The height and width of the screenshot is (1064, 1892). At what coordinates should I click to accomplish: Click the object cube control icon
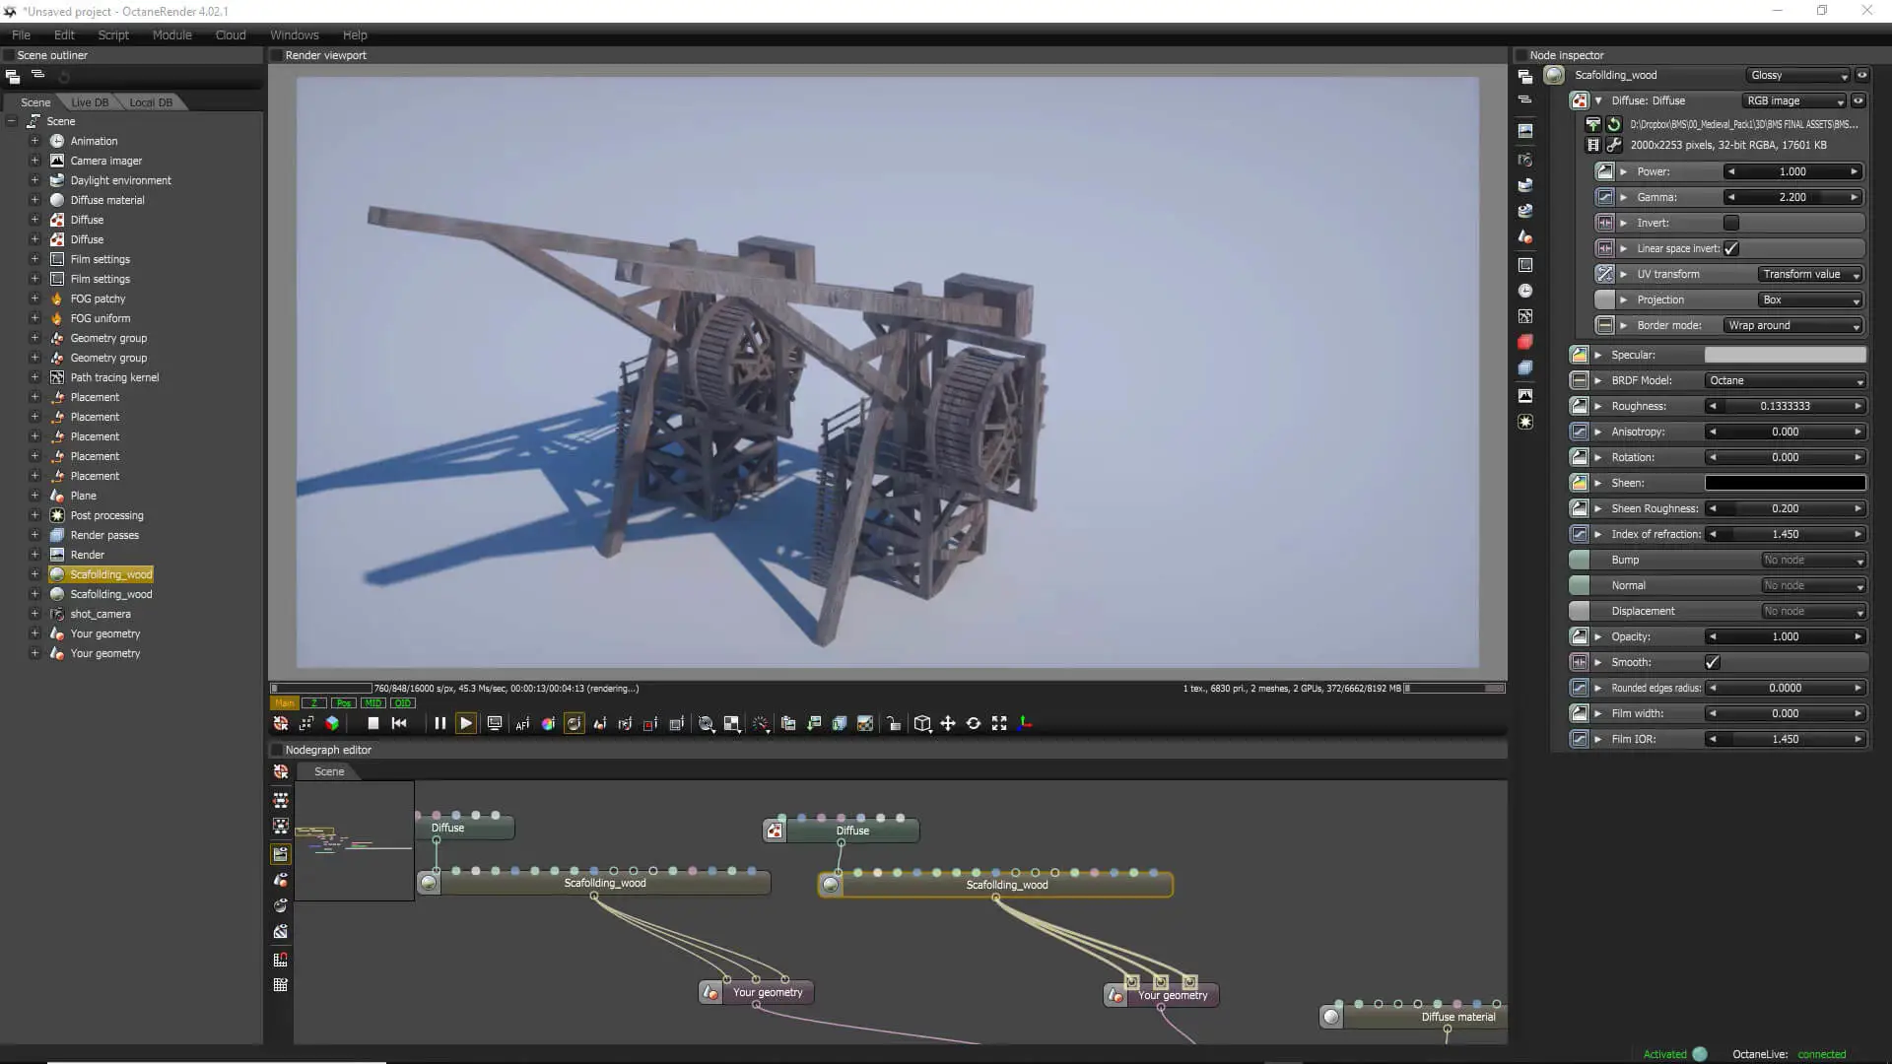pos(922,724)
